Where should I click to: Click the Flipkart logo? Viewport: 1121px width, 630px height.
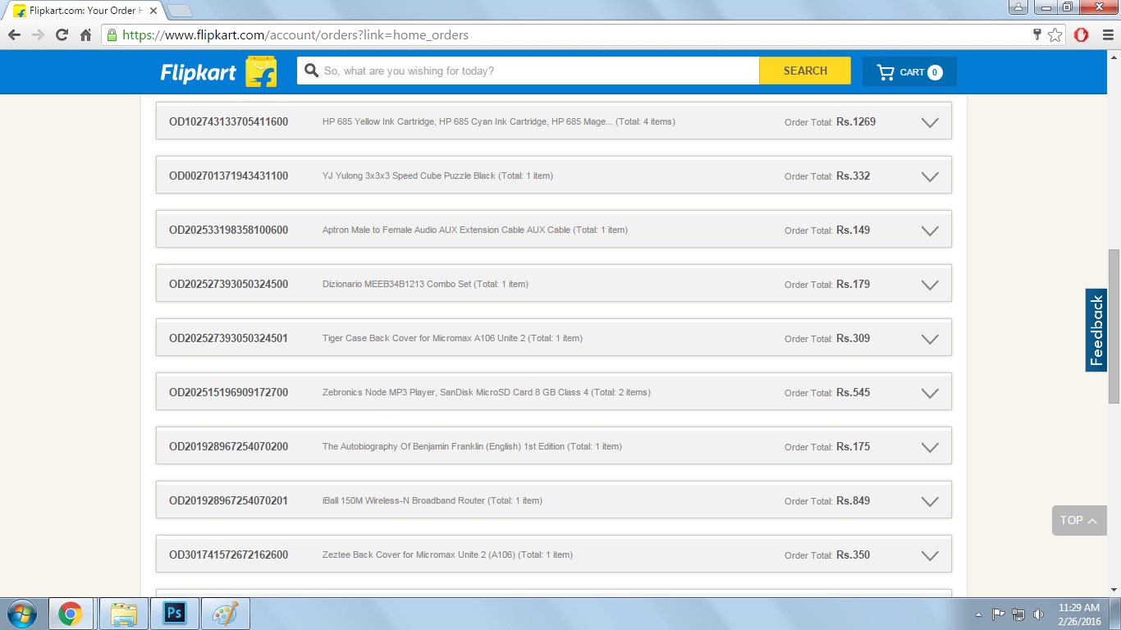point(217,72)
